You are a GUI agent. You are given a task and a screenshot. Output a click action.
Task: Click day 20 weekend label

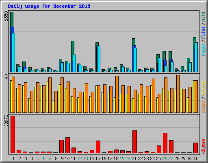[128, 159]
